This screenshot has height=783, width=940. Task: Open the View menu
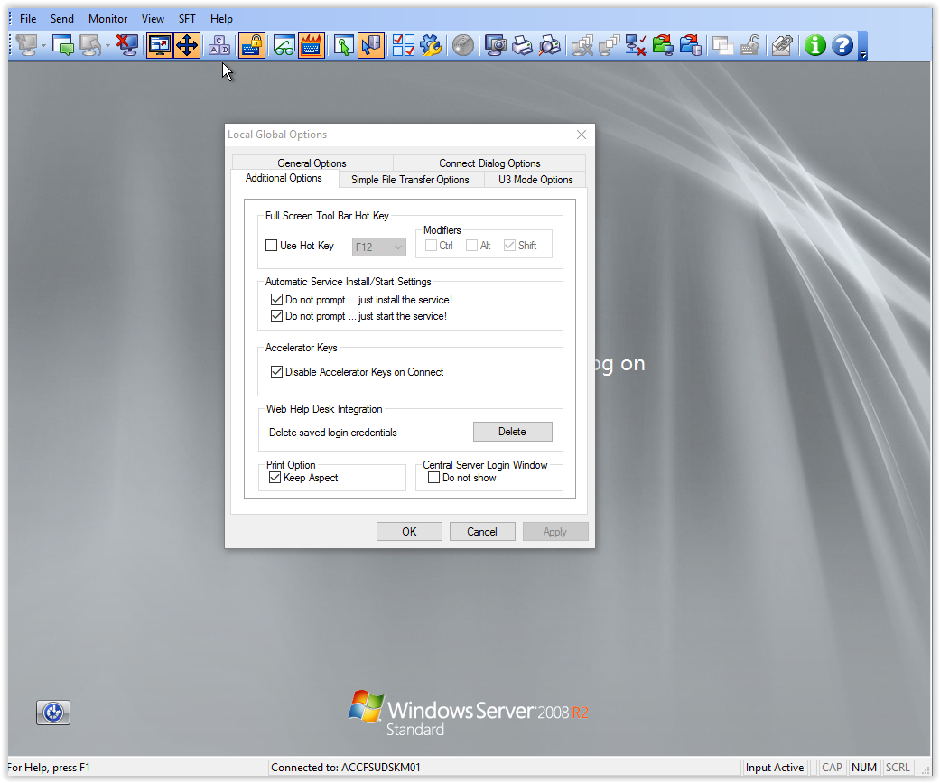point(153,19)
